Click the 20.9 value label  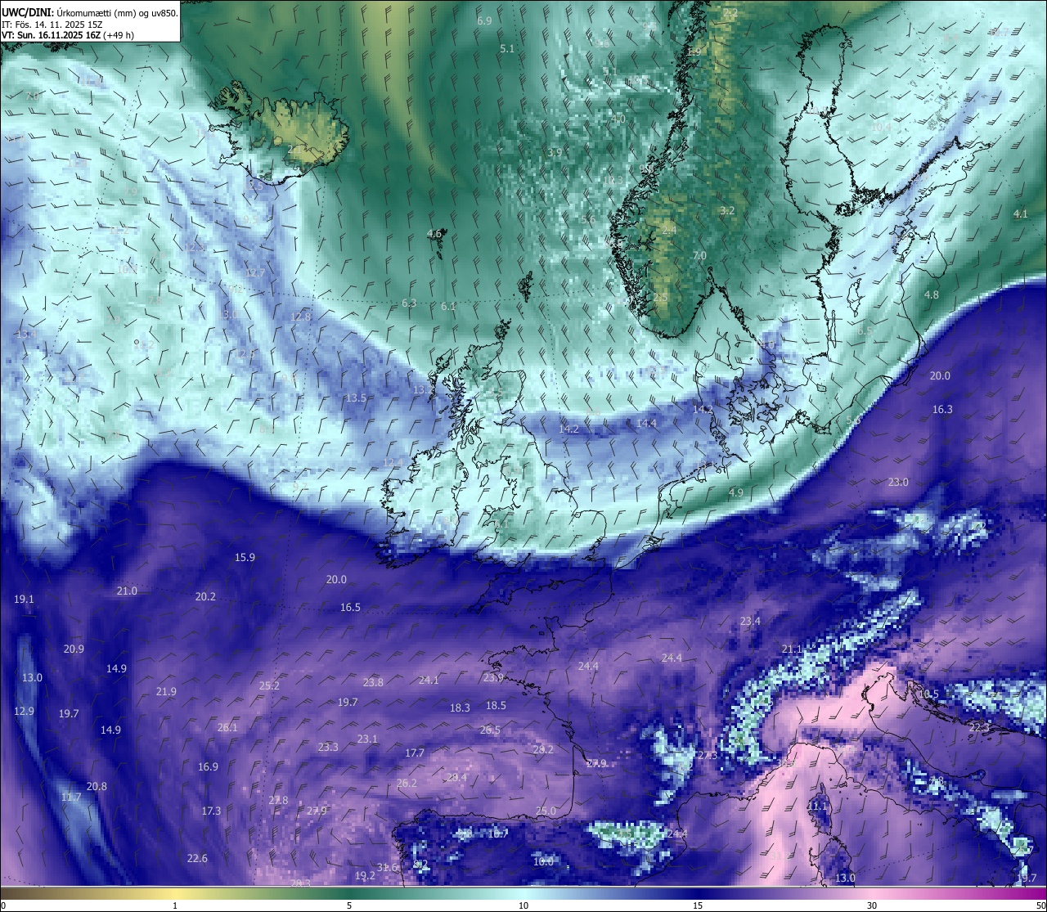click(x=74, y=649)
